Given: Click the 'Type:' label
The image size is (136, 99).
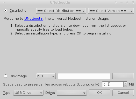Looking at the screenshot, I should [x=7, y=93].
